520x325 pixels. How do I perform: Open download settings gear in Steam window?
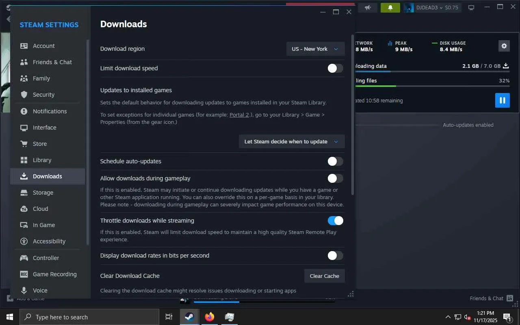click(504, 46)
